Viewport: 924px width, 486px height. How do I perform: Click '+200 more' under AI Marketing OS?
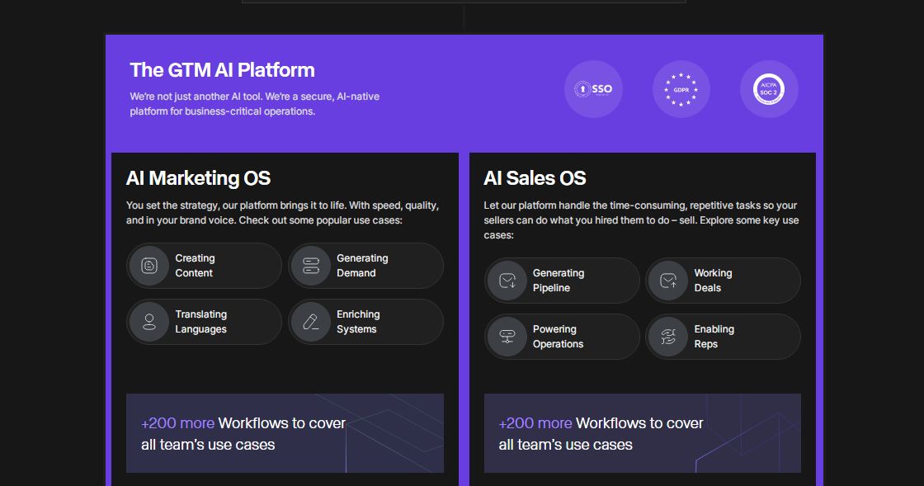click(177, 422)
